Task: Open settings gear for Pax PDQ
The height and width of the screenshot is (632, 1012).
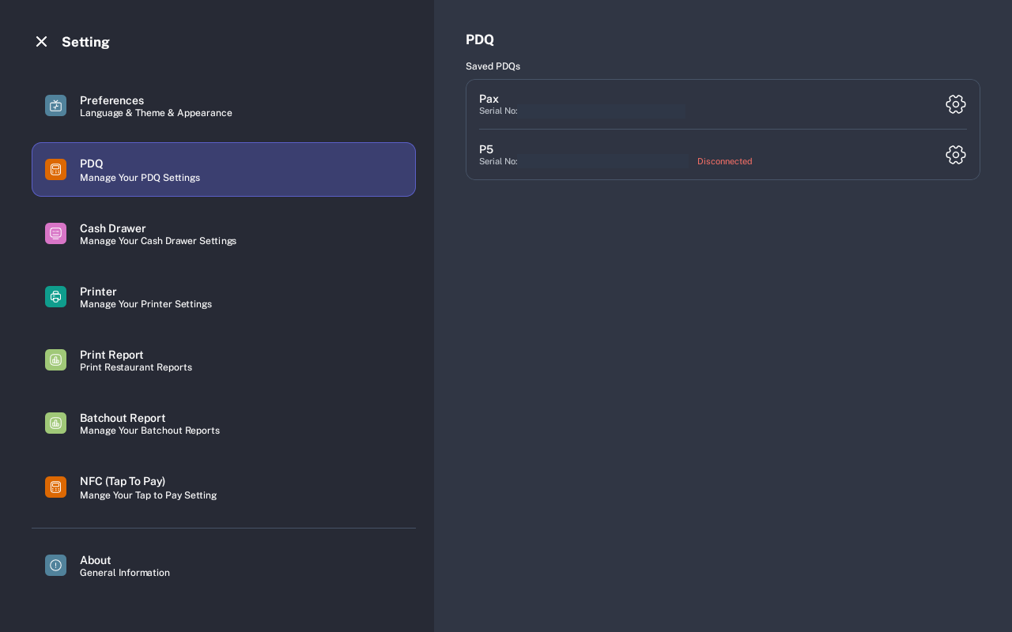Action: [x=956, y=104]
